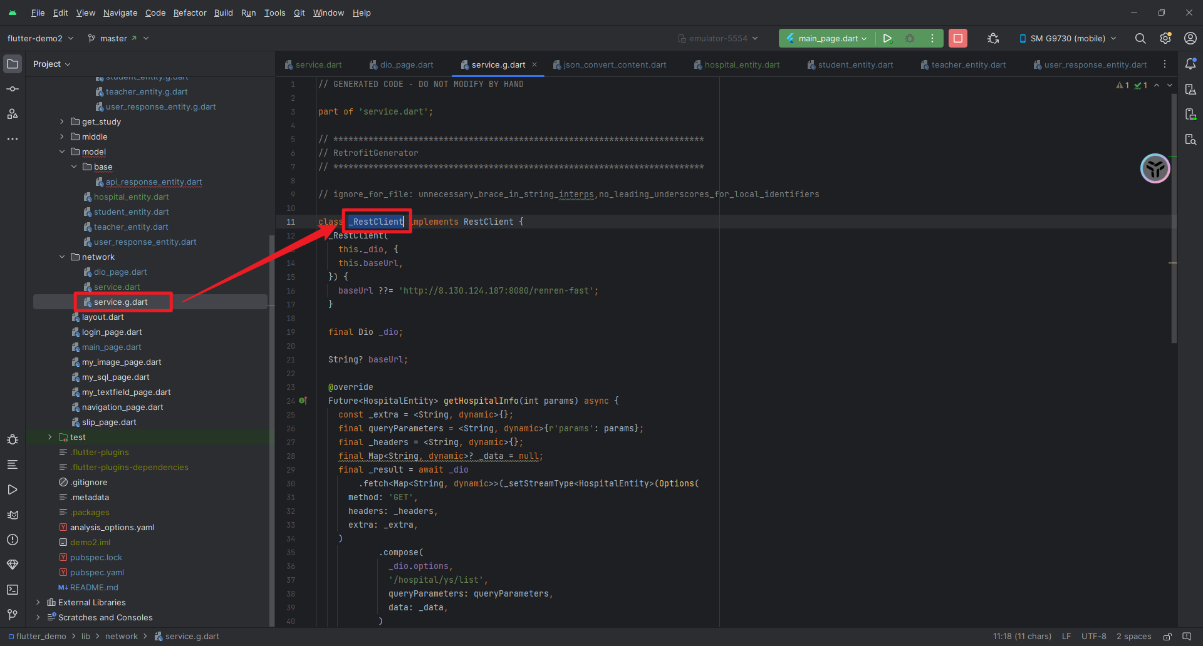Click Flutter Attach debugger icon

coord(993,38)
